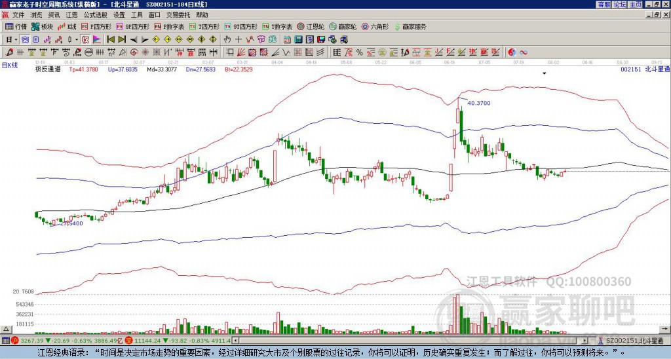Screen dimensions: 671x359
Task: Click the 极反通道 indicator label
Action: click(47, 69)
